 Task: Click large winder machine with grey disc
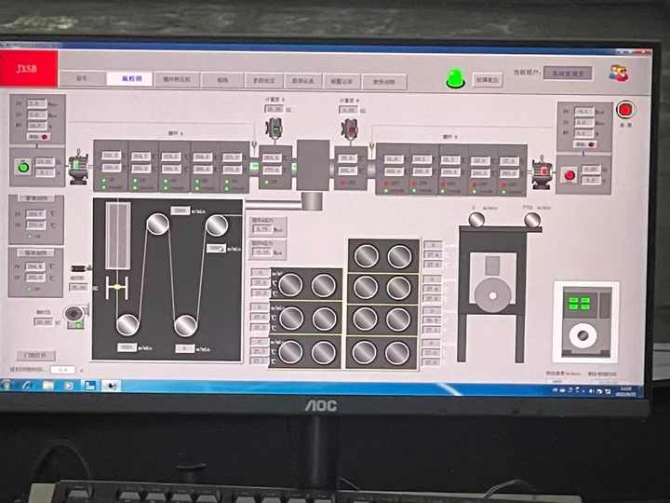tap(493, 293)
